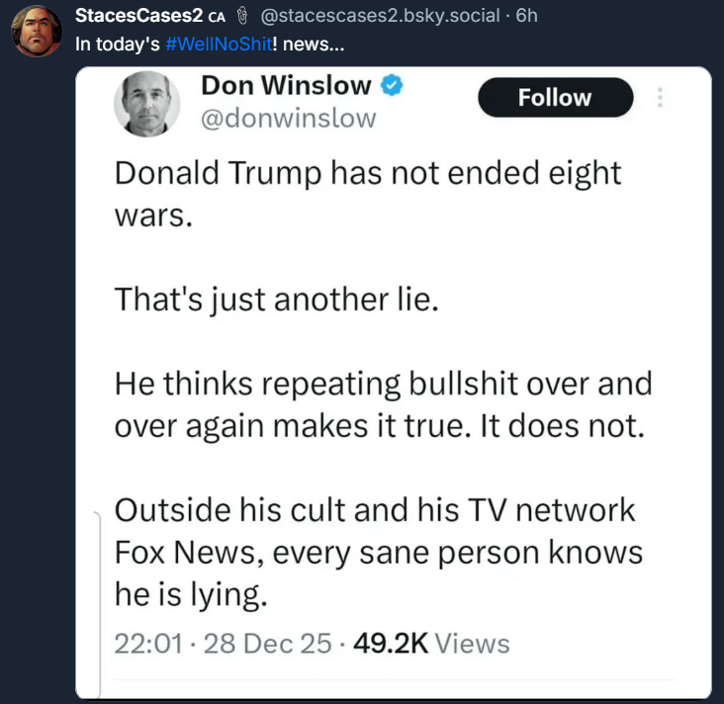Screen dimensions: 724x704
Task: Click the @donwinslow handle
Action: click(x=288, y=119)
